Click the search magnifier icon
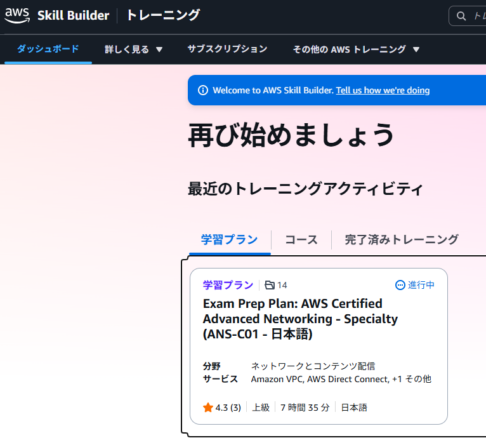This screenshot has width=486, height=445. 461,16
